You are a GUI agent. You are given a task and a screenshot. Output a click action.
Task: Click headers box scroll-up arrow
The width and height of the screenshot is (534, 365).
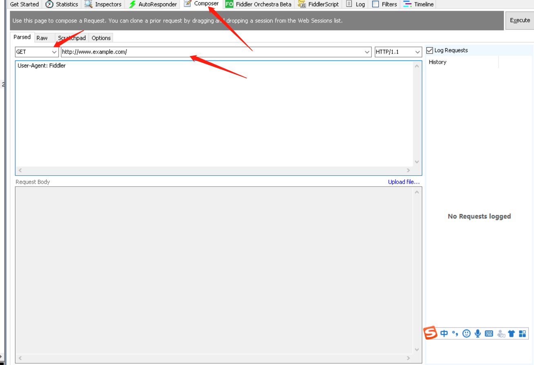pyautogui.click(x=417, y=66)
